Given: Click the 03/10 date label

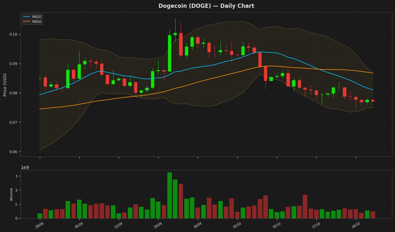Looking at the screenshot, I should click(237, 225).
